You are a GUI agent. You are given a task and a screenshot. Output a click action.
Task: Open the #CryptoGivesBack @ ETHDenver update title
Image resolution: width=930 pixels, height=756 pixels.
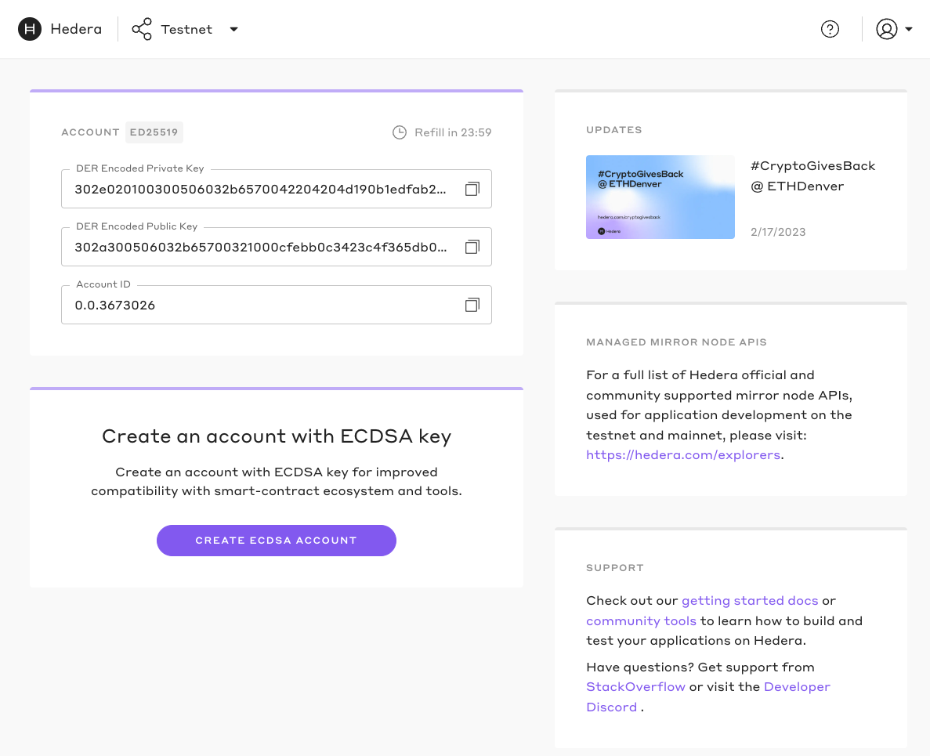812,176
